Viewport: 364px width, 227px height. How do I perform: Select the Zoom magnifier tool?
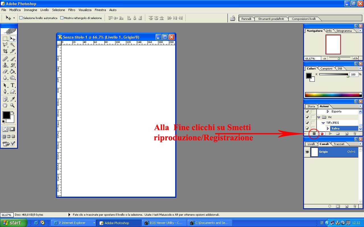point(13,106)
